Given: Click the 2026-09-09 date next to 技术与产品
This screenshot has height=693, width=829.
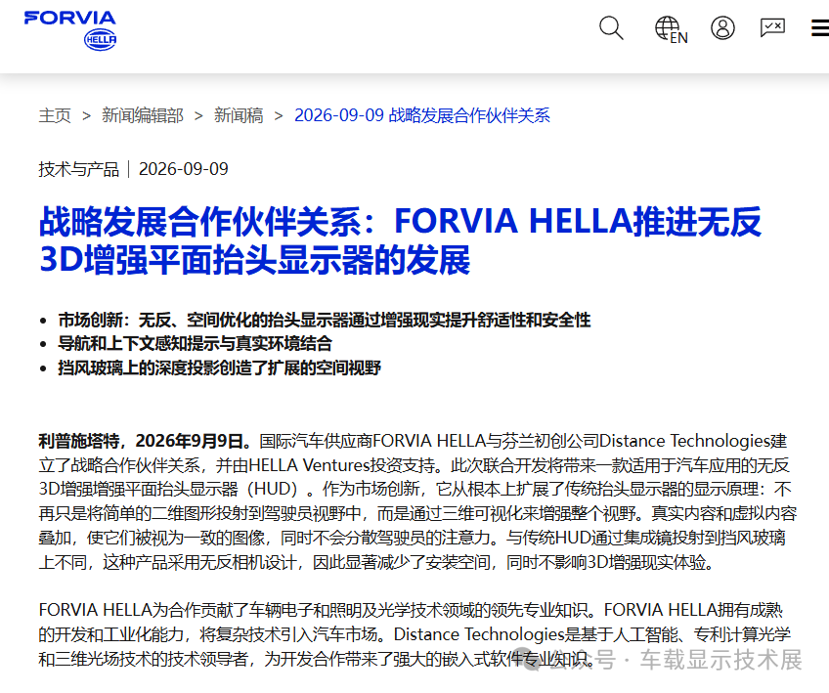Looking at the screenshot, I should [x=184, y=169].
